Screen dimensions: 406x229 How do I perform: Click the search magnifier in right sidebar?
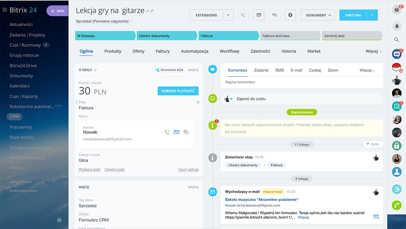(397, 40)
